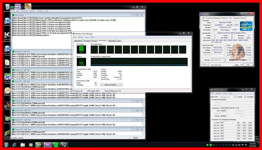
Task: Click the OK button in CPU-Z
Action: pyautogui.click(x=248, y=65)
